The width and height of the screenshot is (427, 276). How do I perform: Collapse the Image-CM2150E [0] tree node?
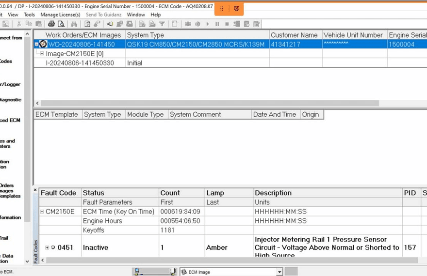click(x=42, y=54)
